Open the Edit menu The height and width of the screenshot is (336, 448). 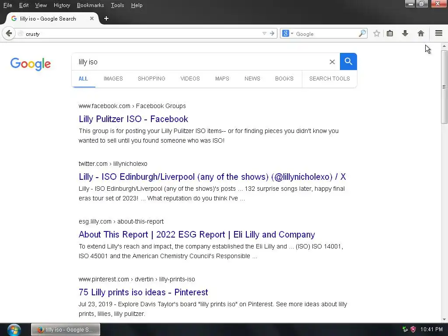tap(24, 5)
